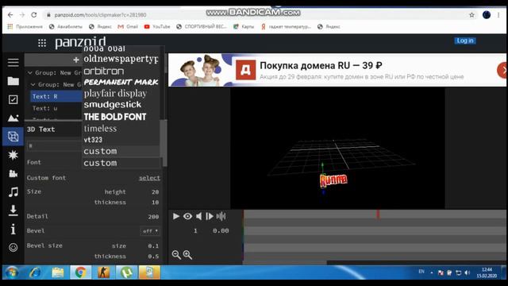This screenshot has width=508, height=286.
Task: Click the font list scrollbar thumb
Action: click(164, 143)
